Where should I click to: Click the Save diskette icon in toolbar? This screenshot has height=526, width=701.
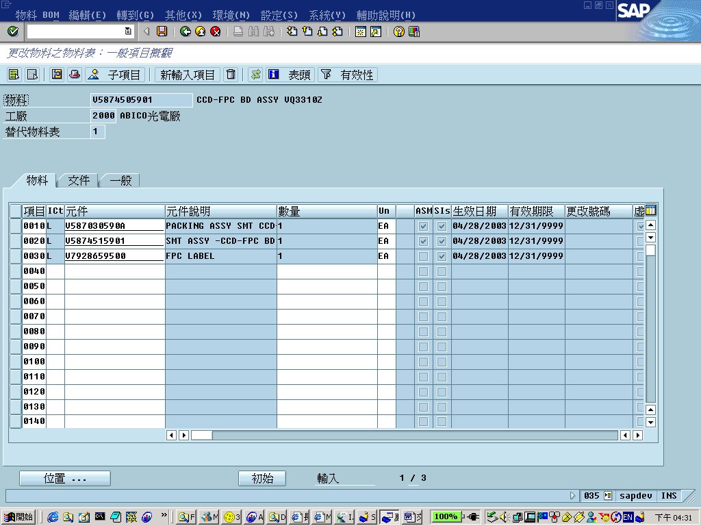pos(162,32)
